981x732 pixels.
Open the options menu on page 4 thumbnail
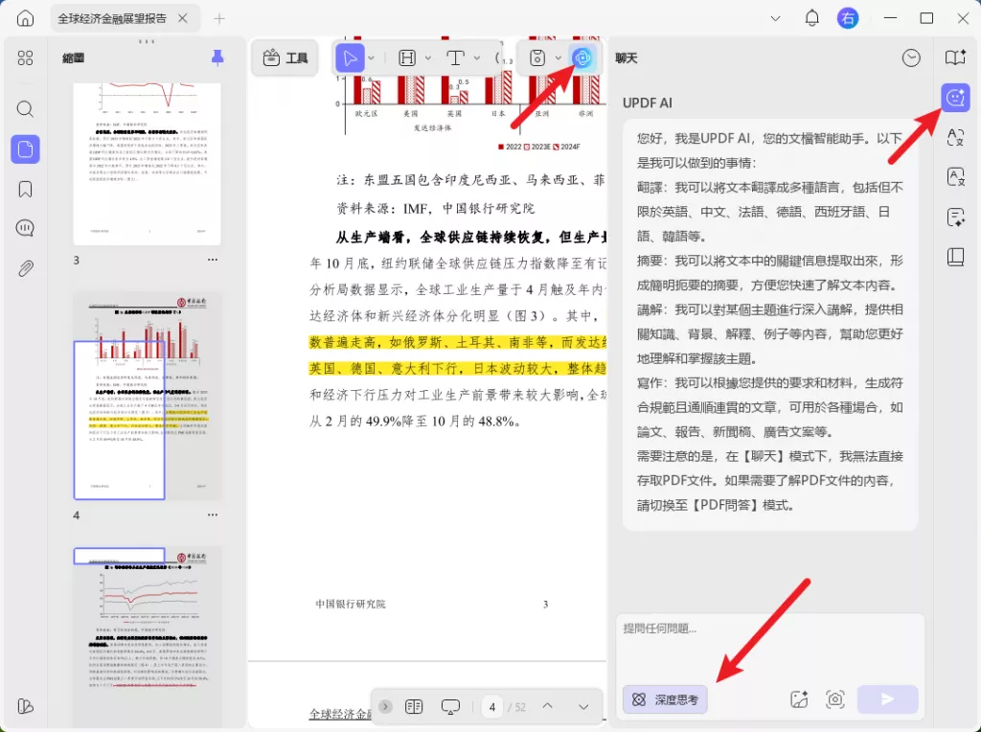pos(213,515)
